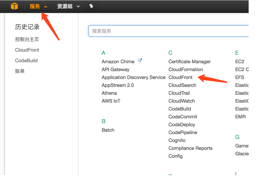256x179 pixels.
Task: Open CloudTrail service
Action: [x=179, y=93]
